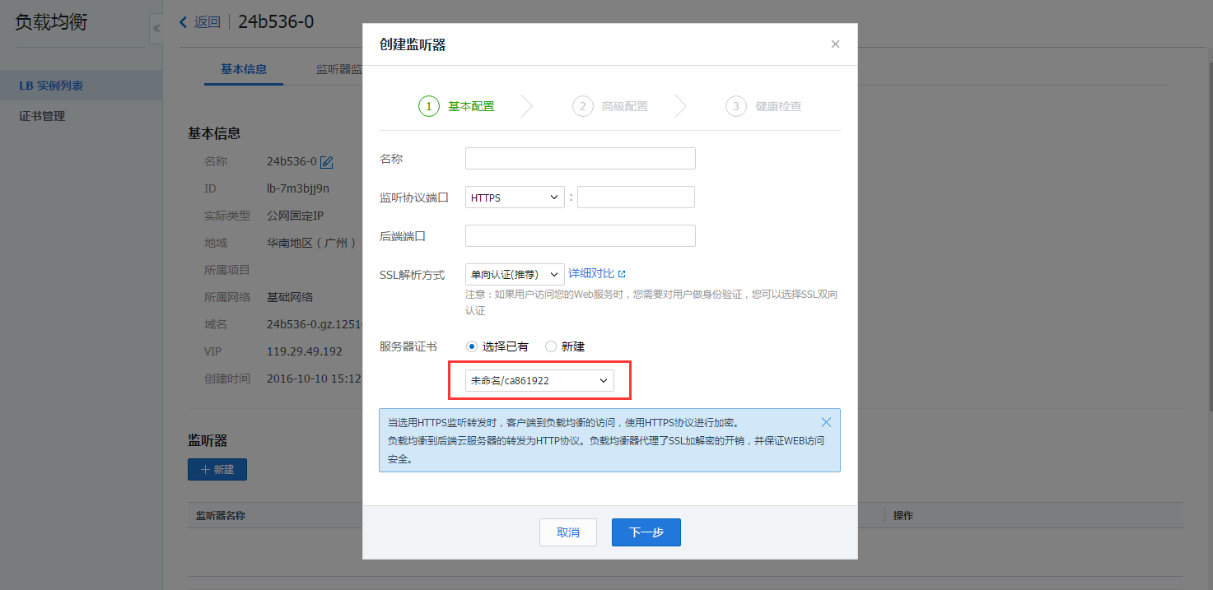The image size is (1213, 590).
Task: Select the 选择已有 radio button
Action: point(471,346)
